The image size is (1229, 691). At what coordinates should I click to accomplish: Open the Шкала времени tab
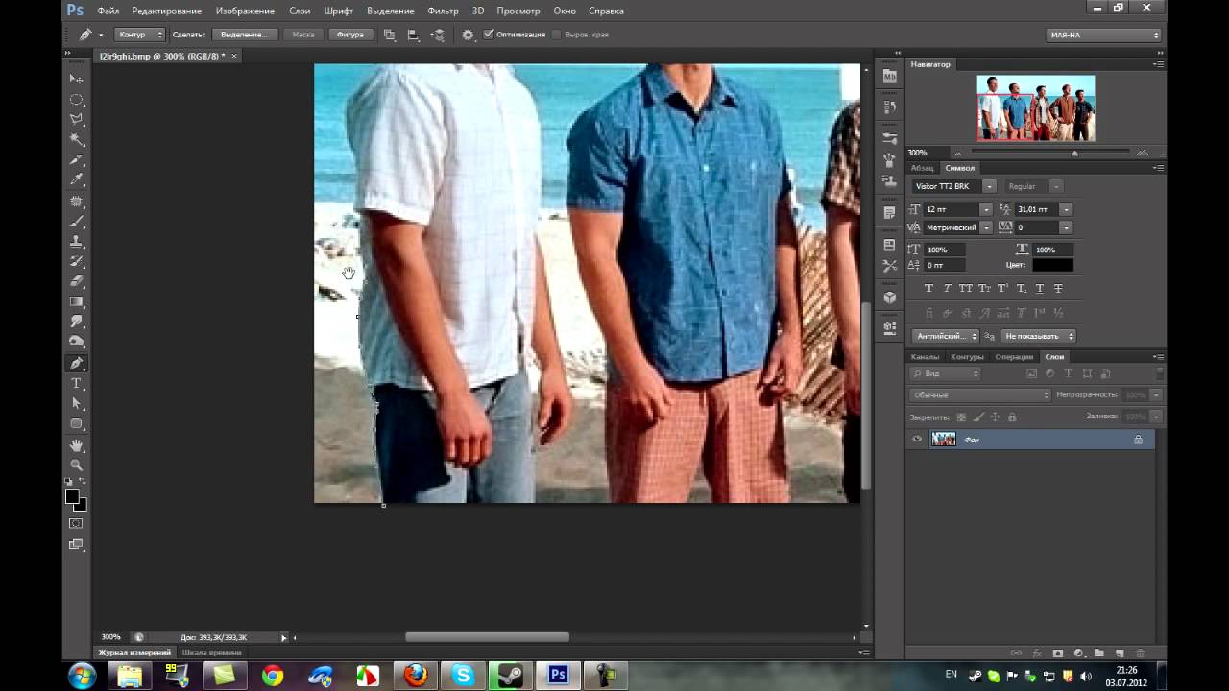point(212,653)
